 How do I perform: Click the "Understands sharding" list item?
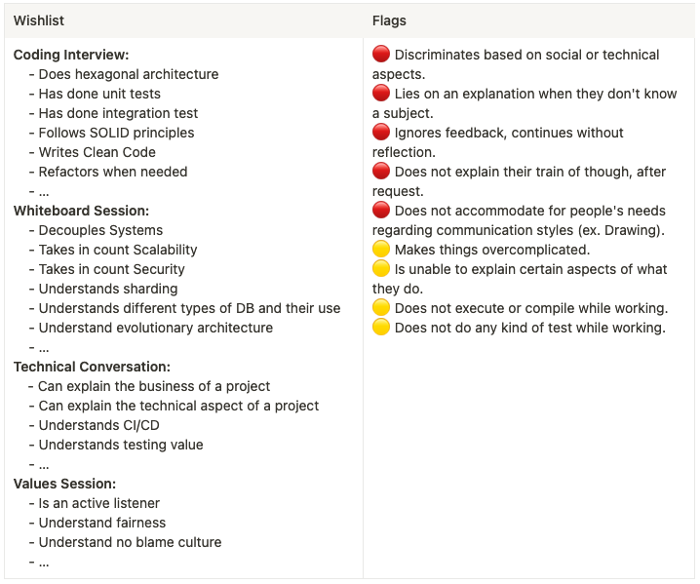tap(107, 289)
